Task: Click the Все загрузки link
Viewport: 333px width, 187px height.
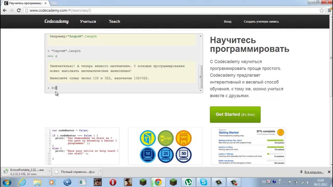Action: coord(314,172)
